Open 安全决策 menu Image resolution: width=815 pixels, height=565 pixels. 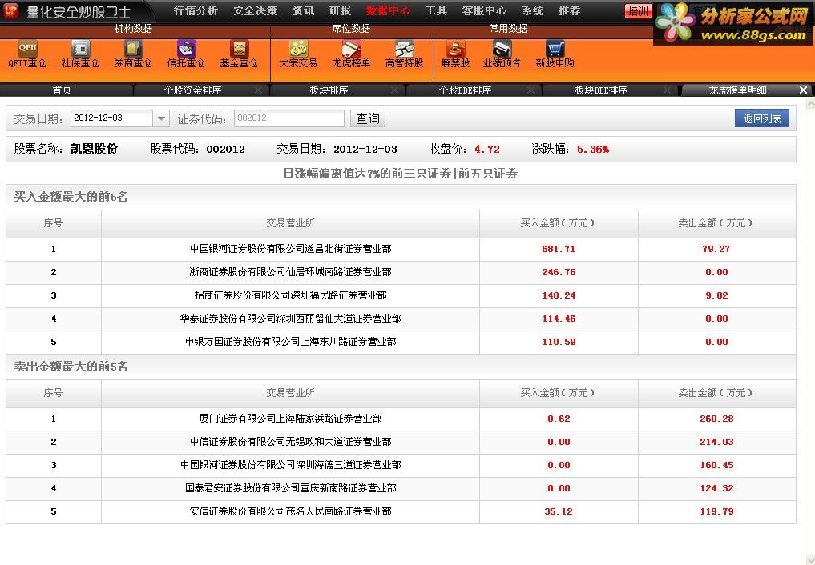[255, 10]
